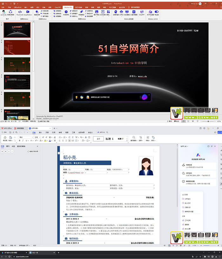The height and width of the screenshot is (259, 222).
Task: Open the WPS AI panel title dropdown
Action: tap(184, 146)
